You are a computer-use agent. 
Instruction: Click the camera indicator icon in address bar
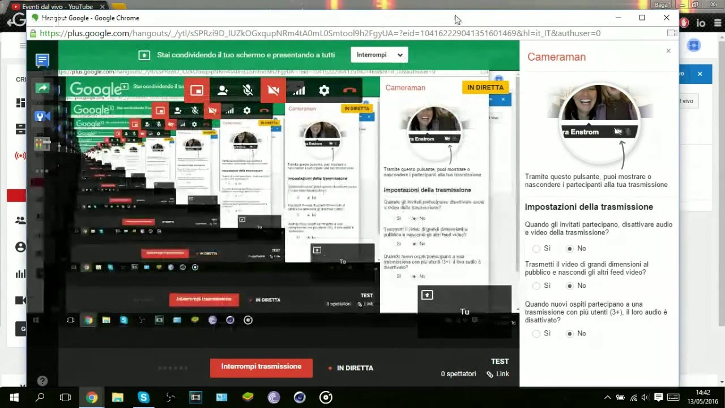(672, 33)
